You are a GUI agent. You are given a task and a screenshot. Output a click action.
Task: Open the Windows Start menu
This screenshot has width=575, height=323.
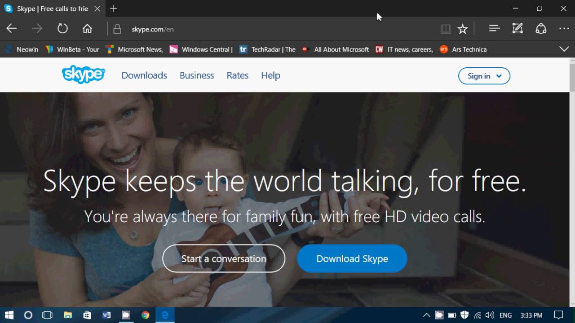click(9, 315)
